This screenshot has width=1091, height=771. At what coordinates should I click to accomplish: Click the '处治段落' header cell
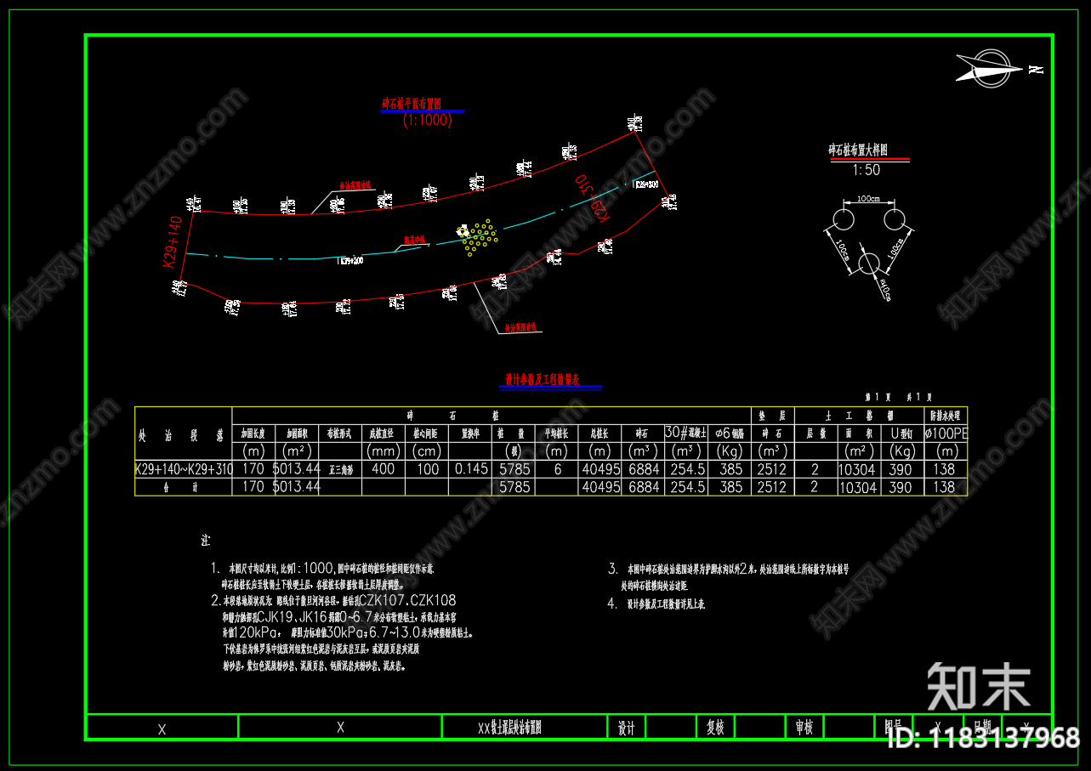pyautogui.click(x=183, y=434)
